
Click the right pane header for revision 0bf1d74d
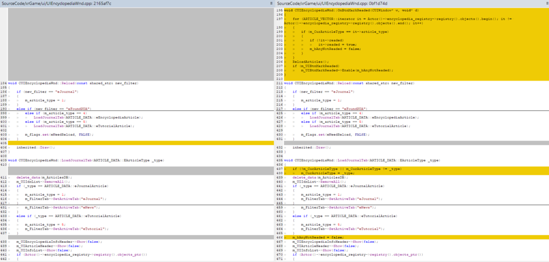coord(333,3)
